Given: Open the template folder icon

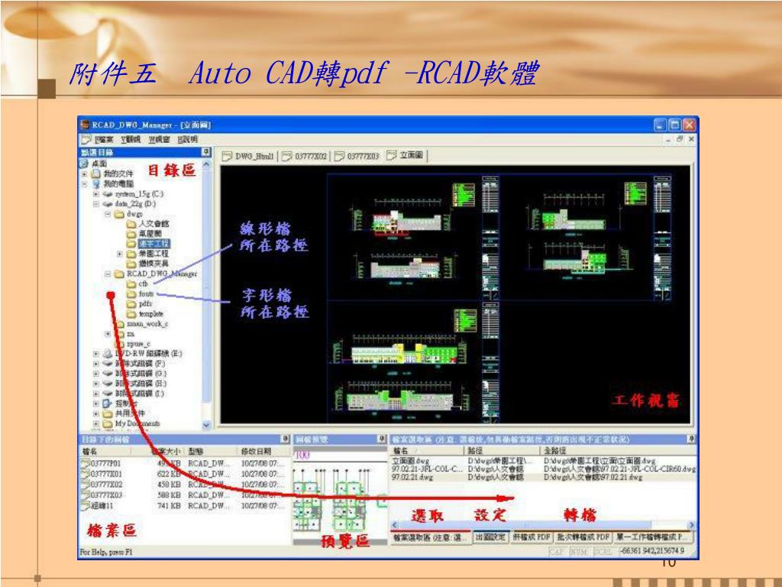Looking at the screenshot, I should click(x=131, y=314).
